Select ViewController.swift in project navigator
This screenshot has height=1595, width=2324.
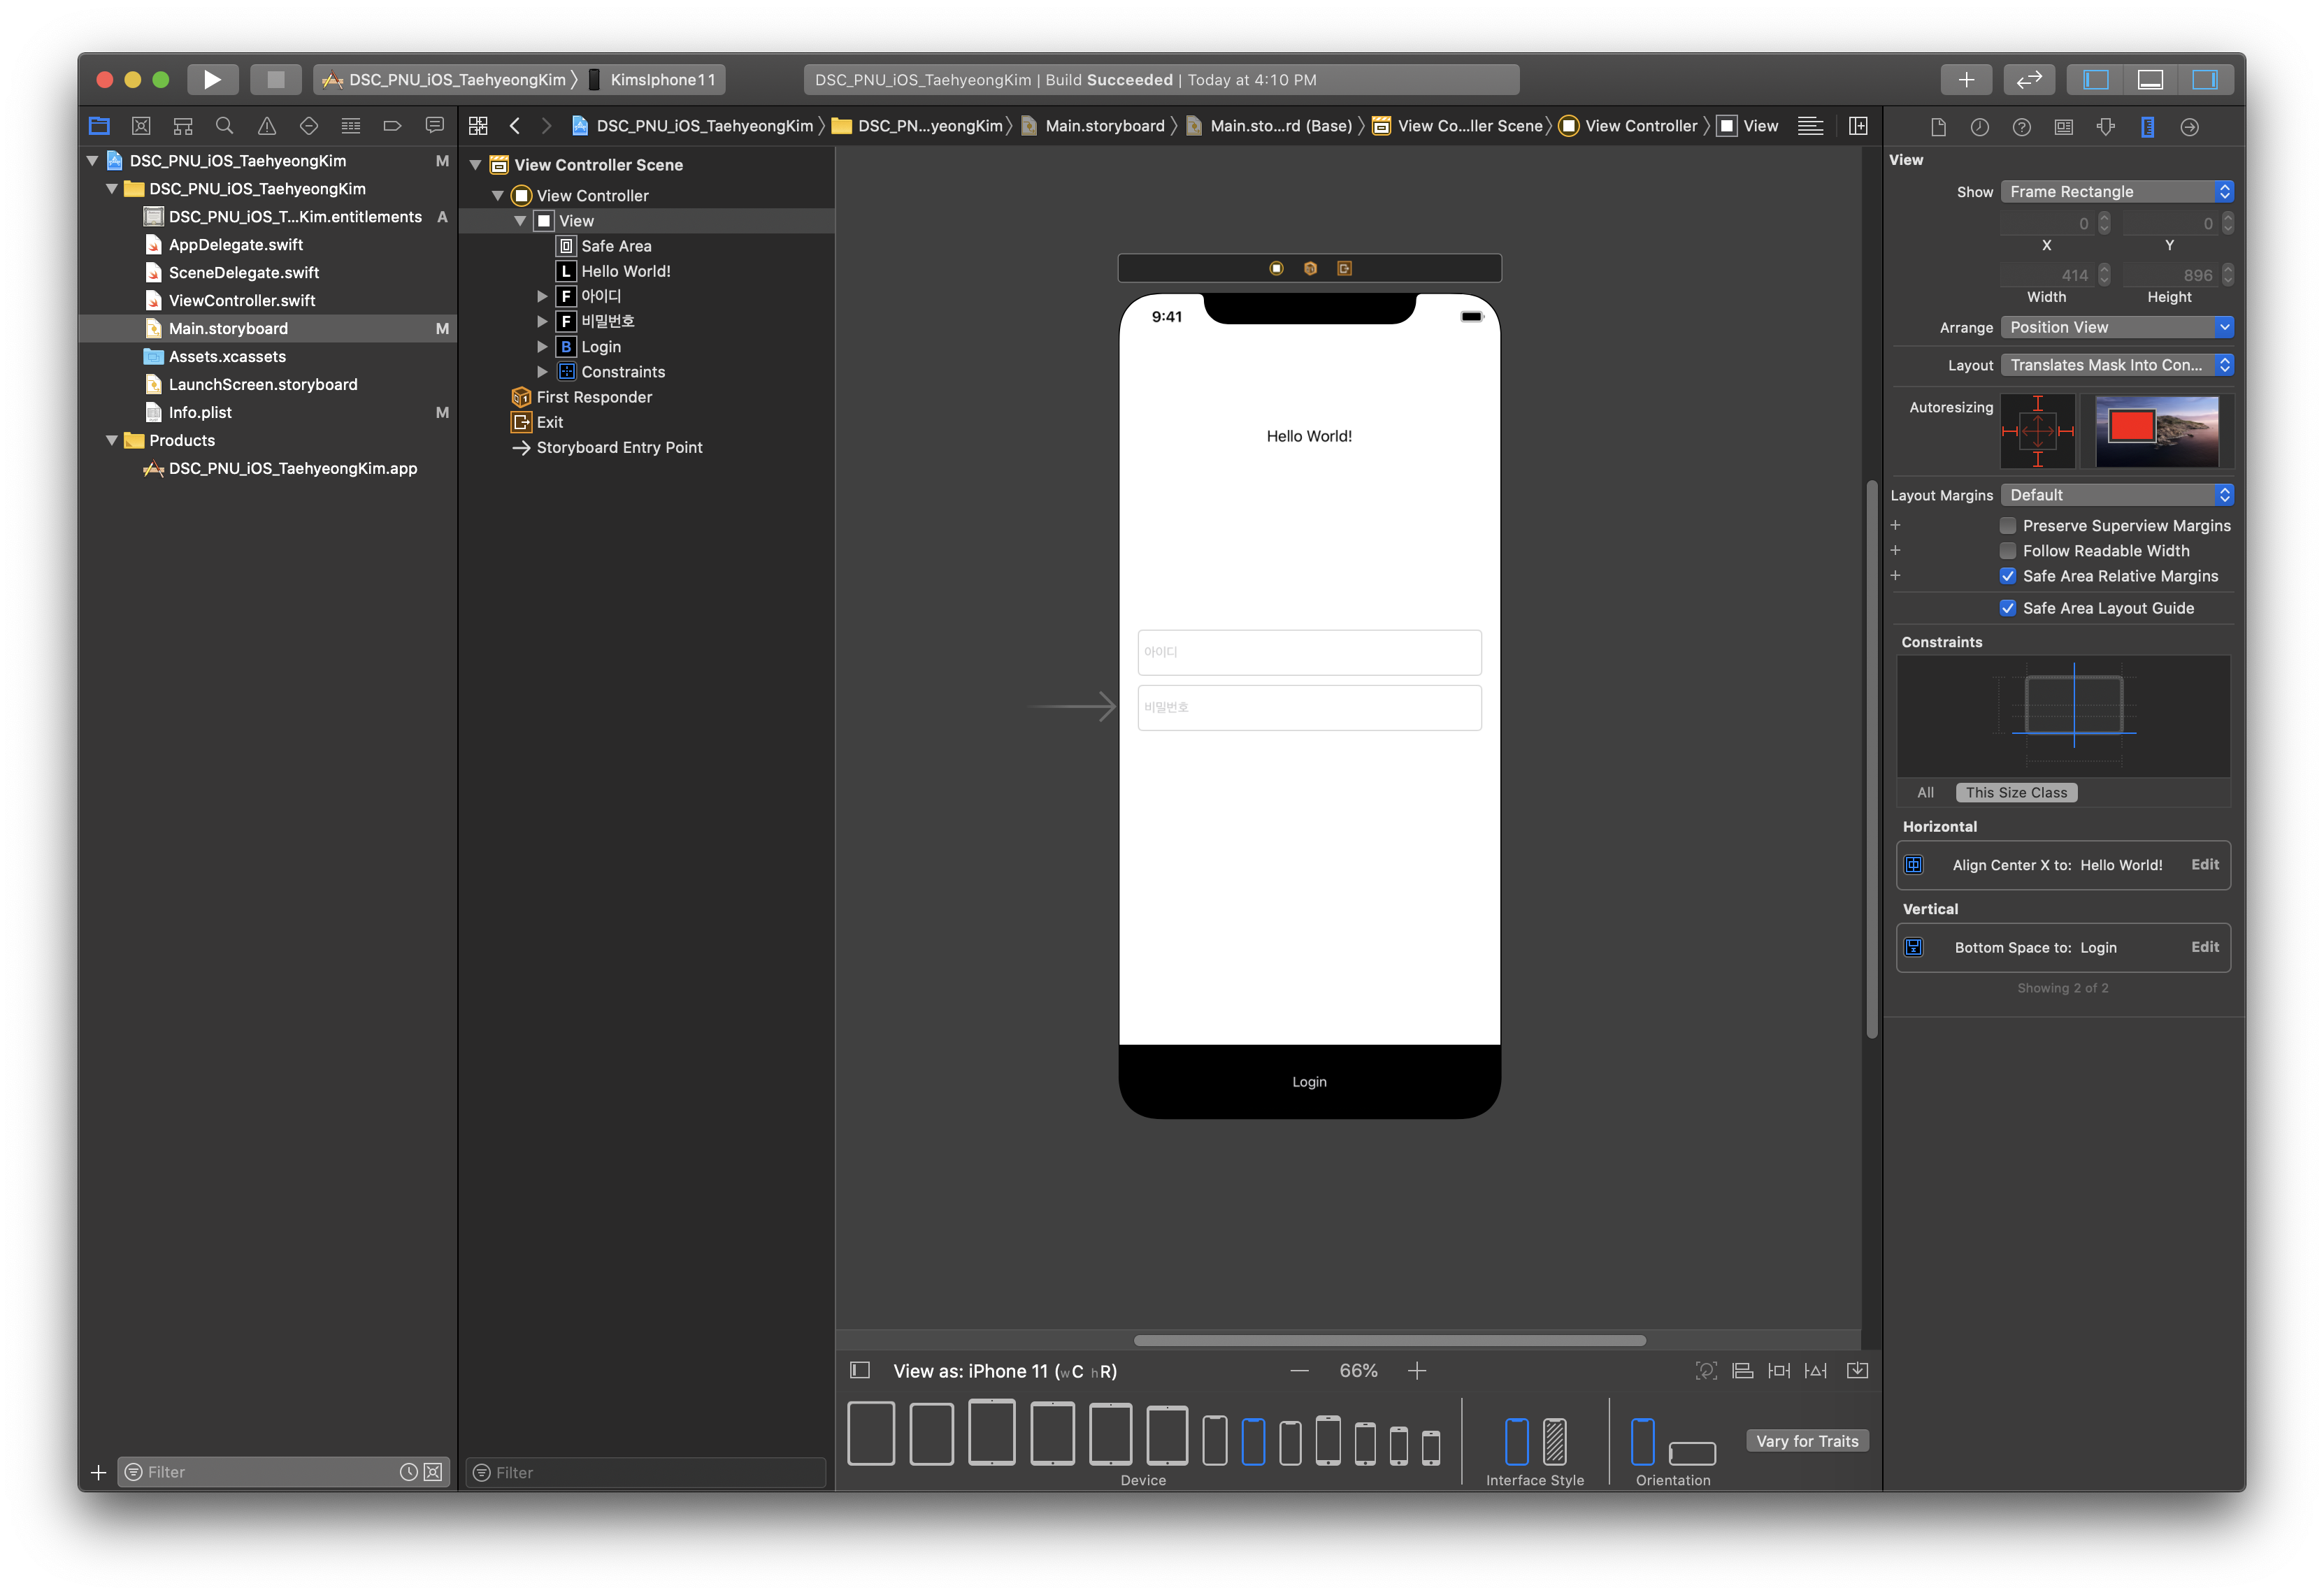pyautogui.click(x=242, y=300)
